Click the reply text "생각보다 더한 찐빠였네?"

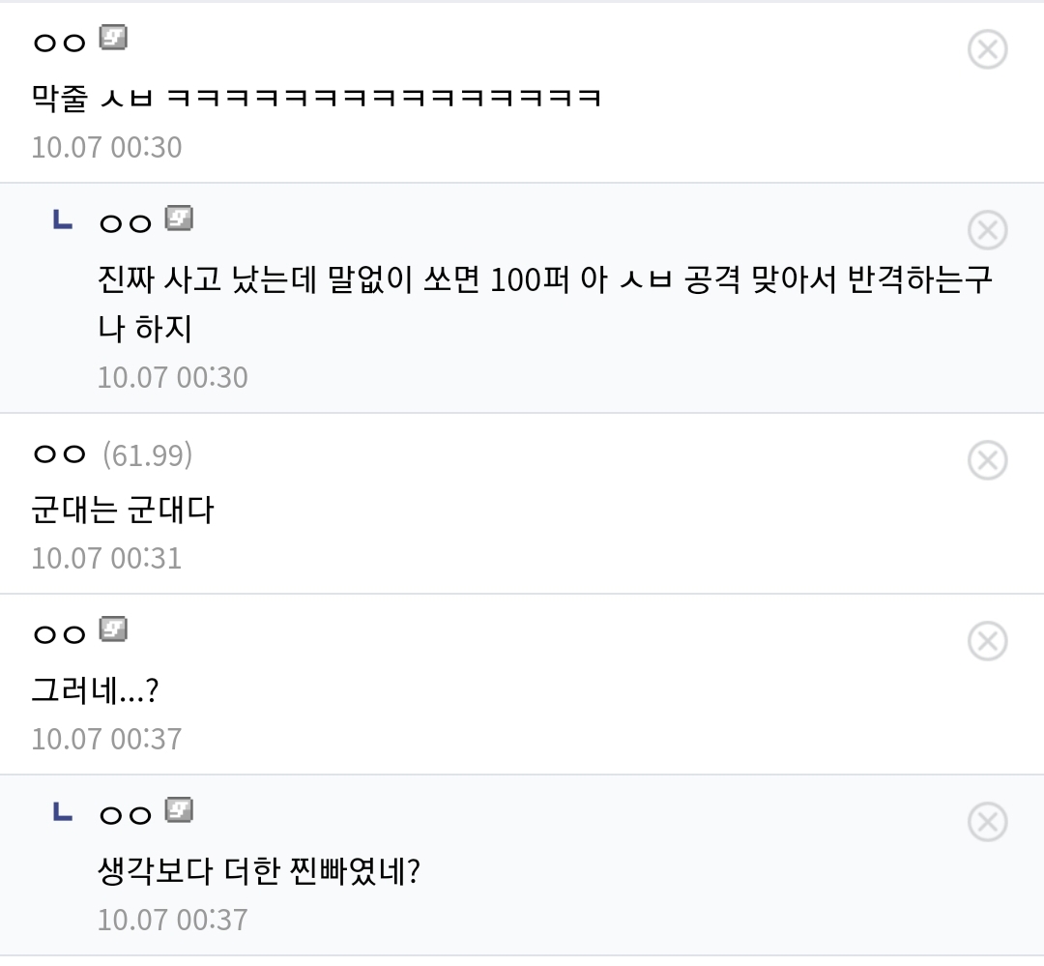pyautogui.click(x=259, y=872)
